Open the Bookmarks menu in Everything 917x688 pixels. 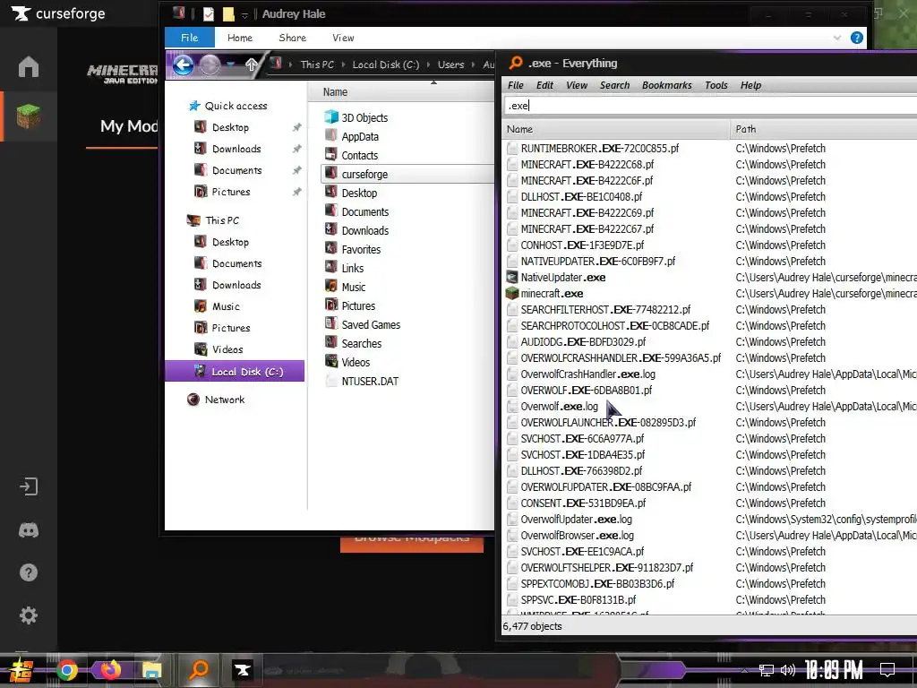pyautogui.click(x=666, y=85)
